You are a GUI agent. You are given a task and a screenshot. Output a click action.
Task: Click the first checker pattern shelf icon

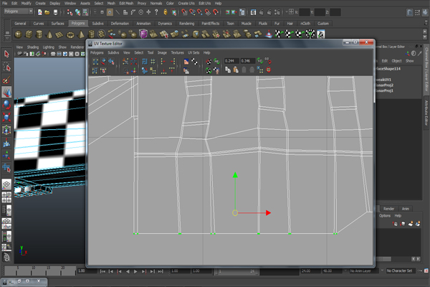(x=279, y=34)
